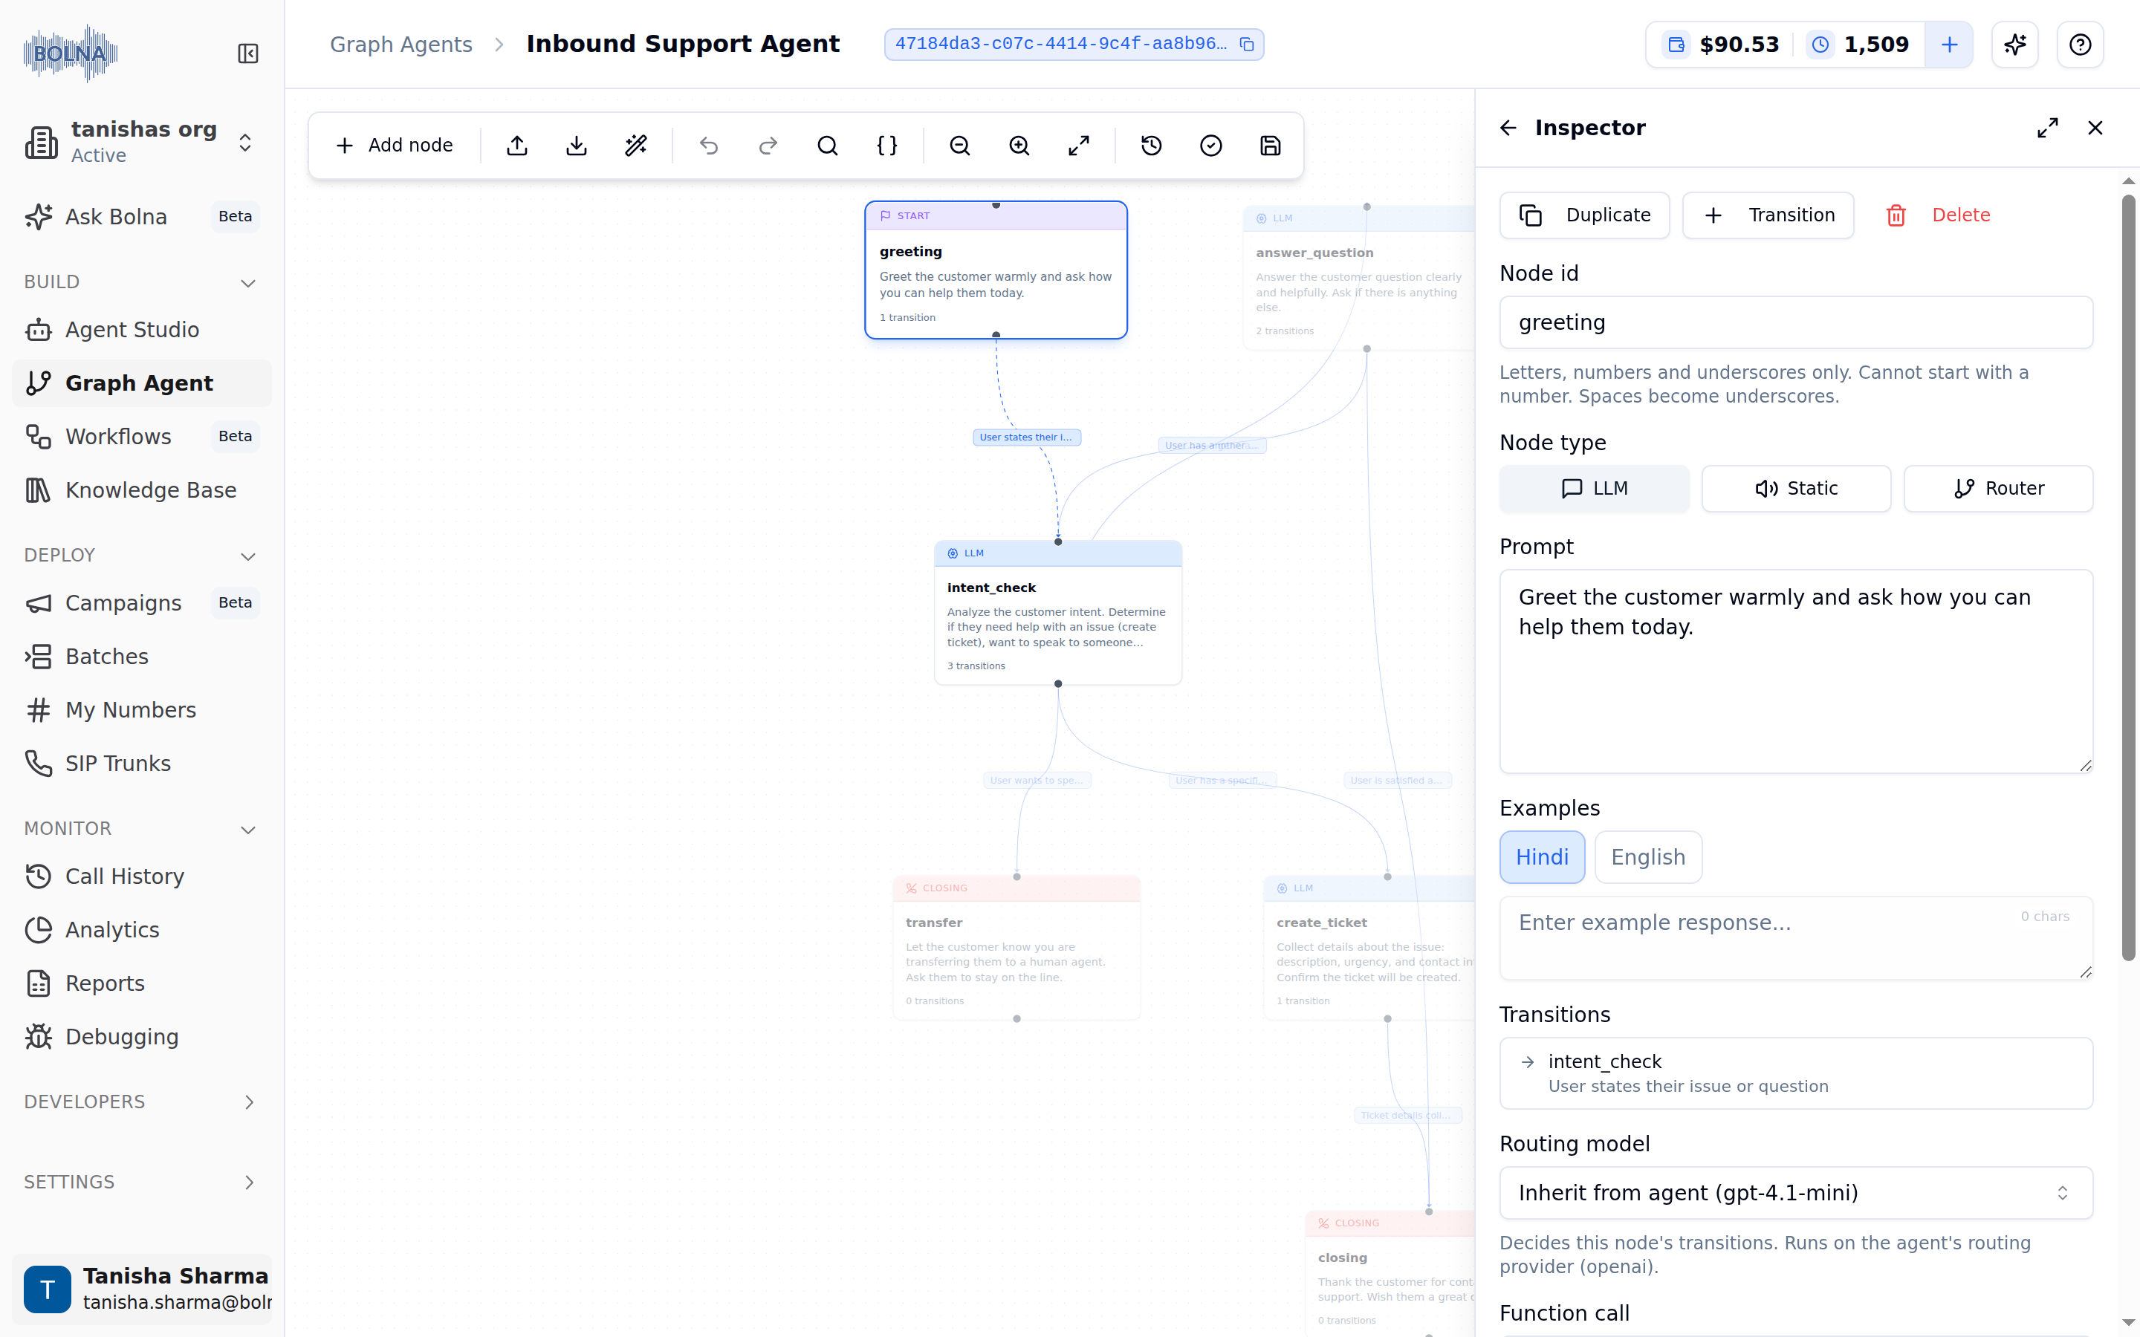Close the Inspector panel
The width and height of the screenshot is (2140, 1337).
coord(2095,129)
